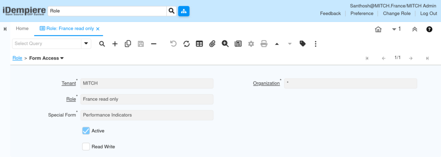Click the Feedback link
The height and width of the screenshot is (157, 441).
(330, 13)
